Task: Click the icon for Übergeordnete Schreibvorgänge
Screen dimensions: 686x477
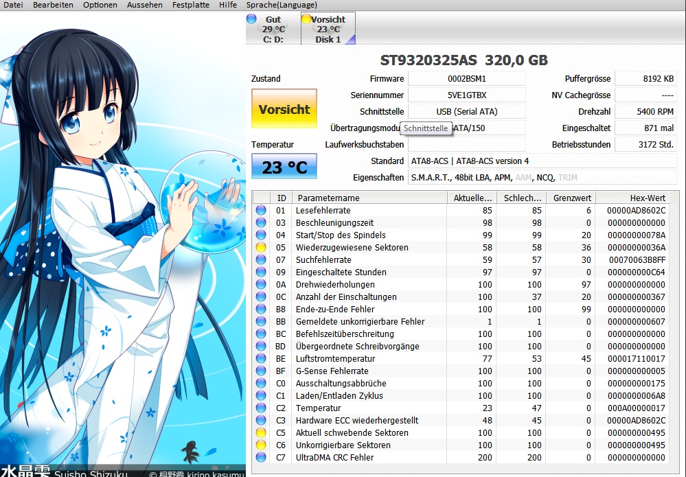Action: [x=261, y=346]
